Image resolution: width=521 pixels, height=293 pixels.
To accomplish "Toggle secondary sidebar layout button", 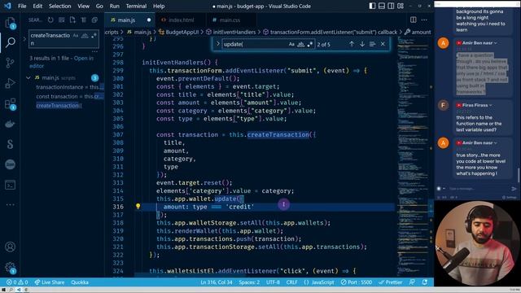I will point(391,6).
